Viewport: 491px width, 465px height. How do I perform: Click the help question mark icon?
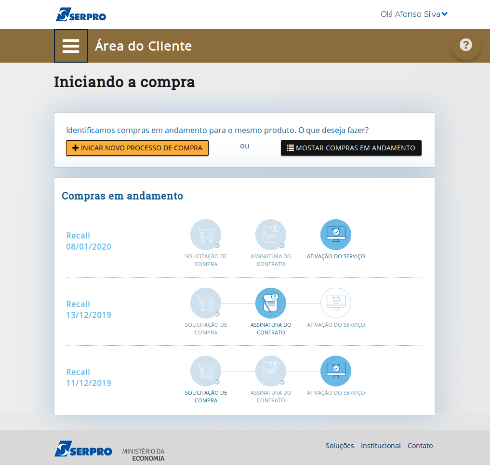pyautogui.click(x=465, y=45)
